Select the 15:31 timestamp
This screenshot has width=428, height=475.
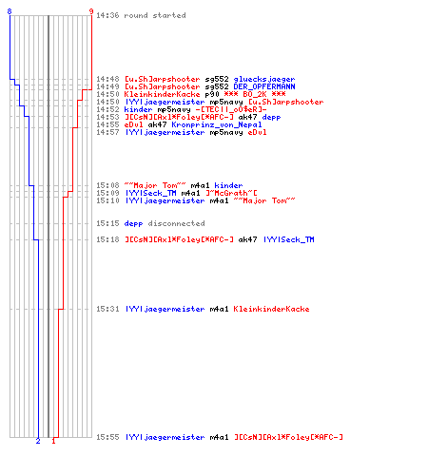[x=107, y=309]
